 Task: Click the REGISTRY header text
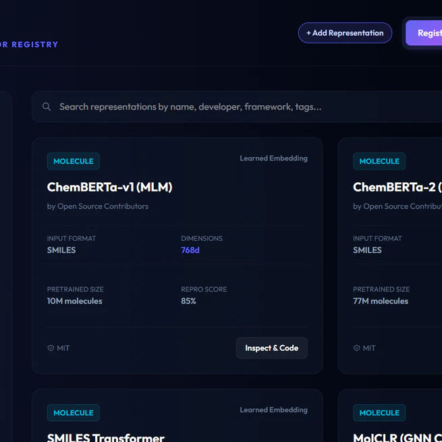pyautogui.click(x=34, y=45)
